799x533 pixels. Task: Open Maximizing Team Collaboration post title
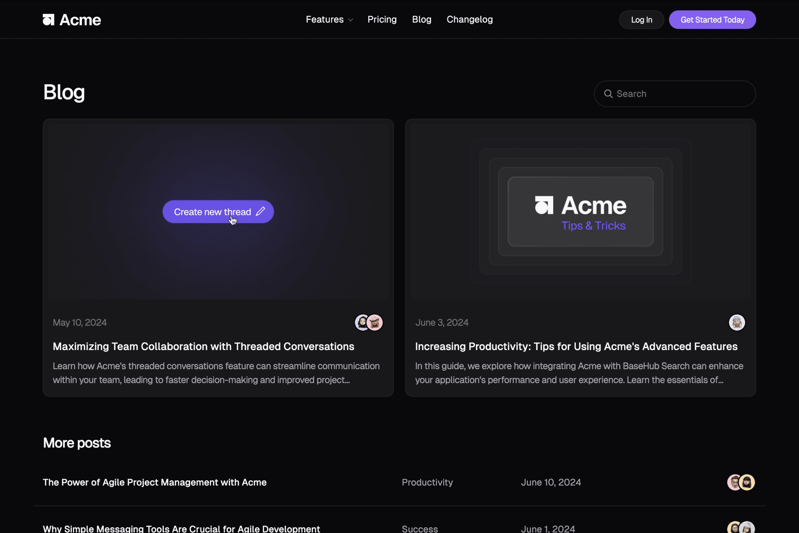203,346
